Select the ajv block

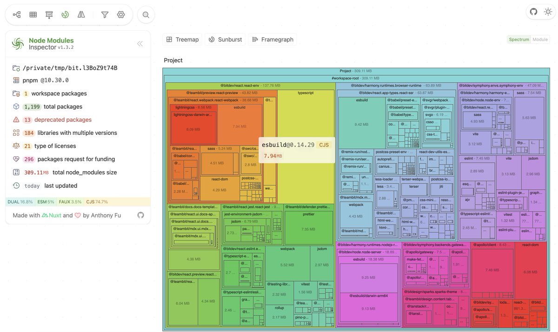(466, 204)
